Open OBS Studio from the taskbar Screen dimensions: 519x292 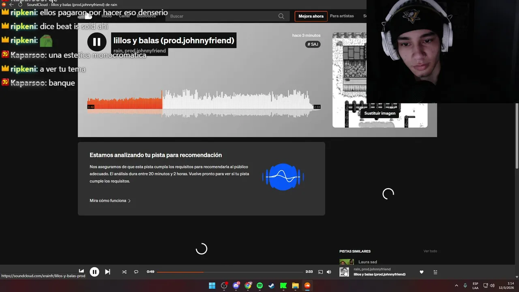pos(224,286)
